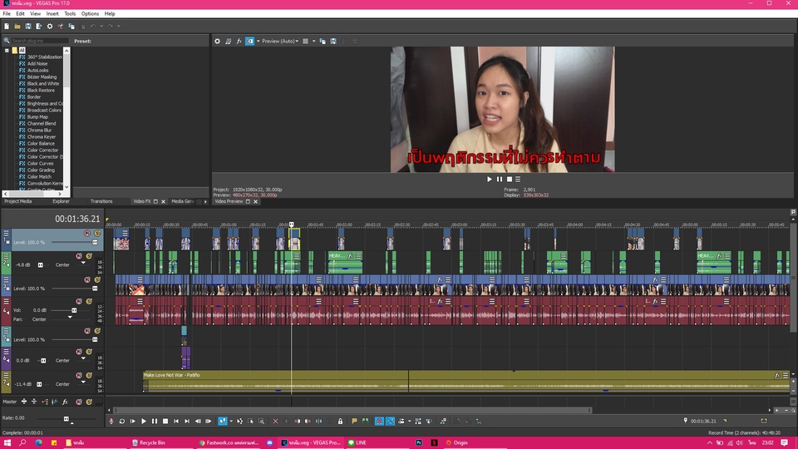Open the Undo history dropdown arrow
The image size is (798, 449).
coord(101,26)
